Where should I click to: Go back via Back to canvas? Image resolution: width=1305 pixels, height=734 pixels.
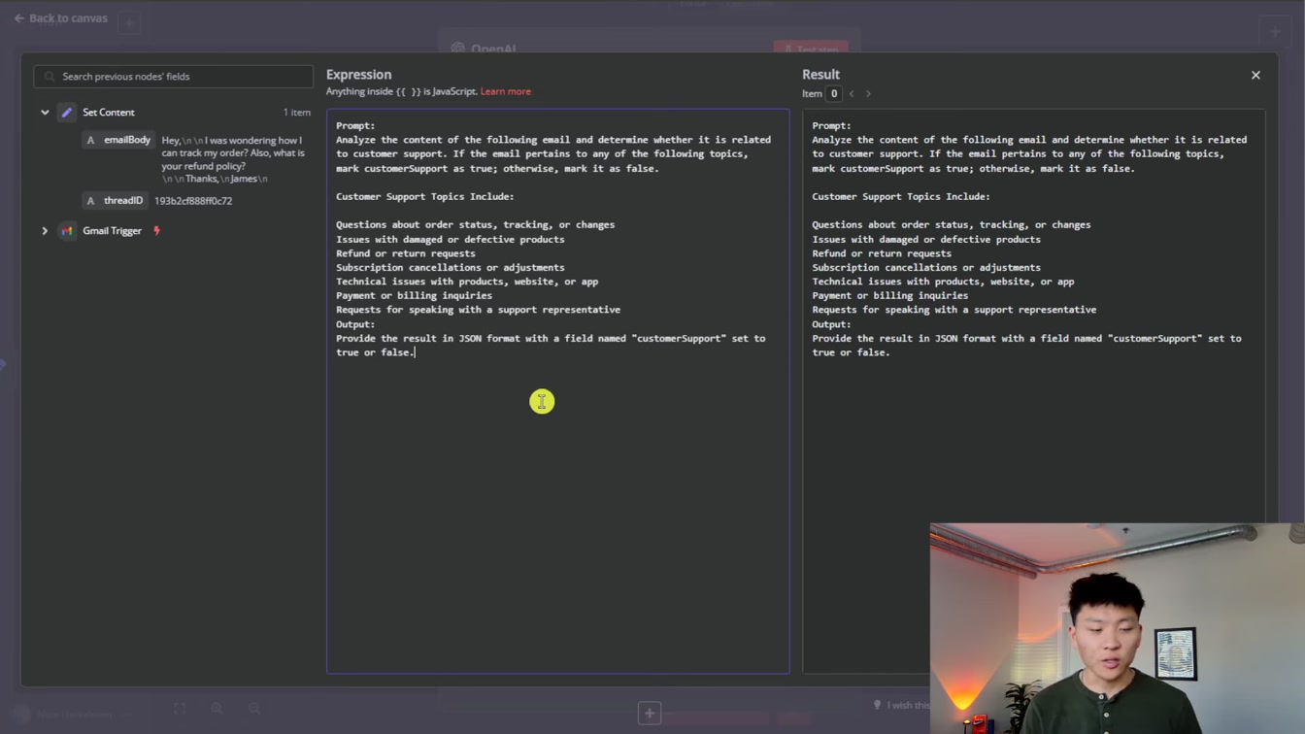pos(60,18)
